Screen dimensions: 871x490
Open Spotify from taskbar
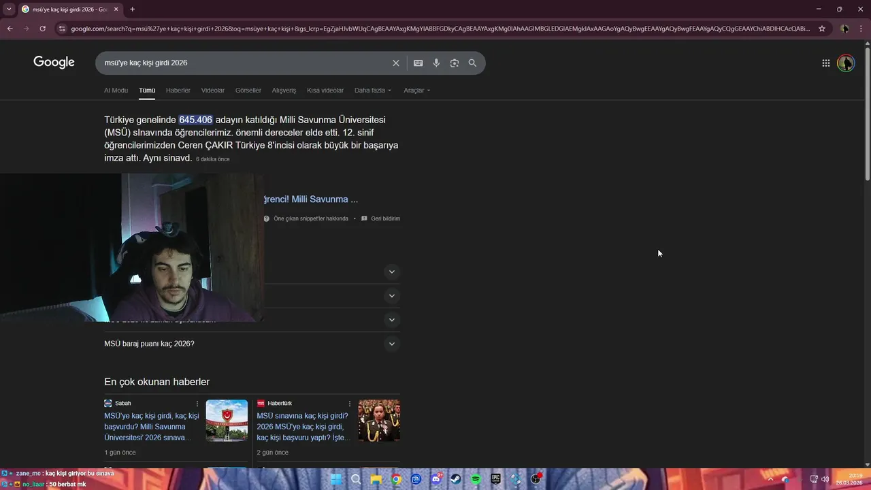pyautogui.click(x=476, y=479)
